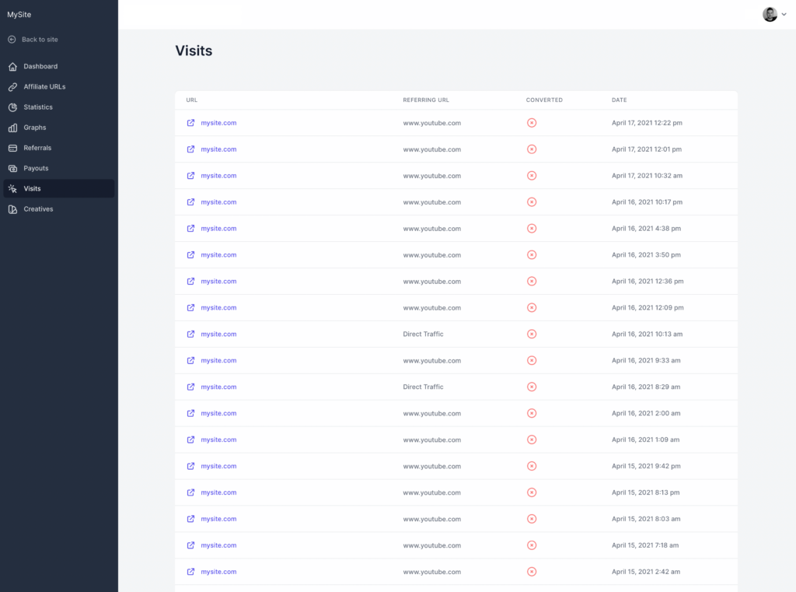Open mysite.com link for April 16, 2021 1:09 am
The height and width of the screenshot is (592, 796).
[218, 440]
